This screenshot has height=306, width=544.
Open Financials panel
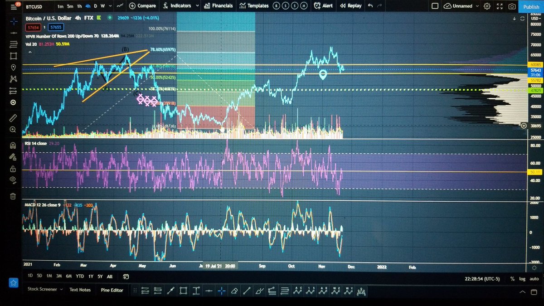click(219, 6)
